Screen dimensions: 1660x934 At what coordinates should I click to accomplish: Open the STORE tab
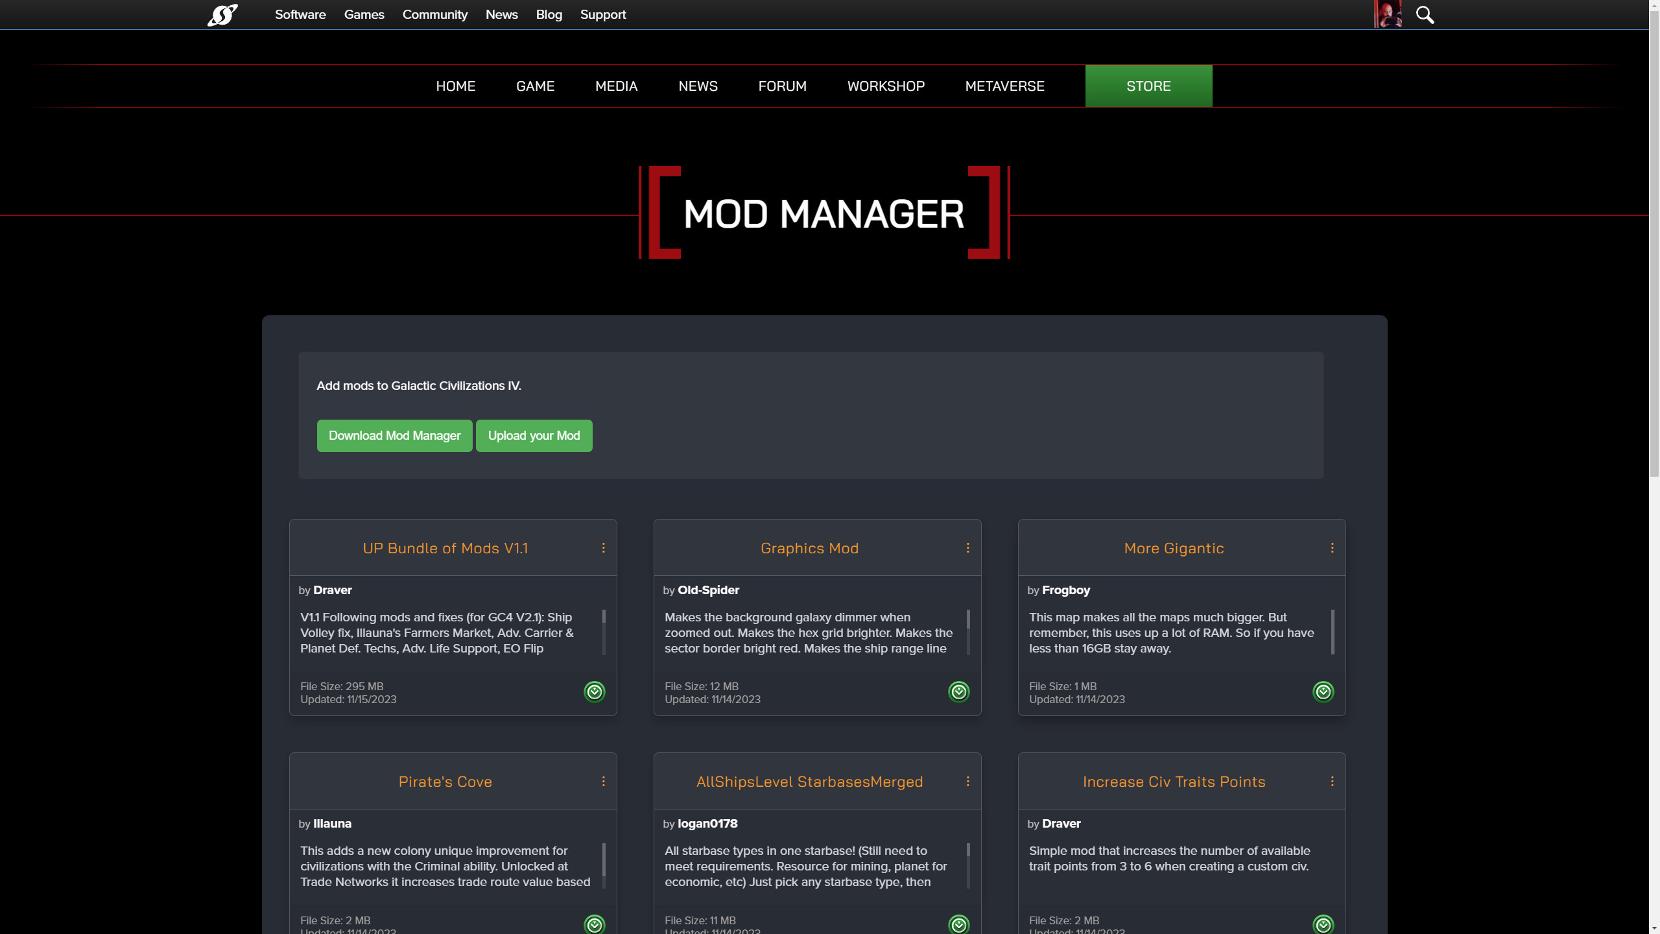tap(1148, 86)
